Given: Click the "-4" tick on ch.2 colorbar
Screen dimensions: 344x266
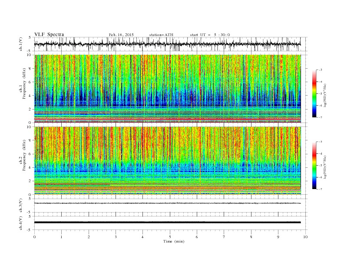Looking at the screenshot, I should click(x=321, y=153).
